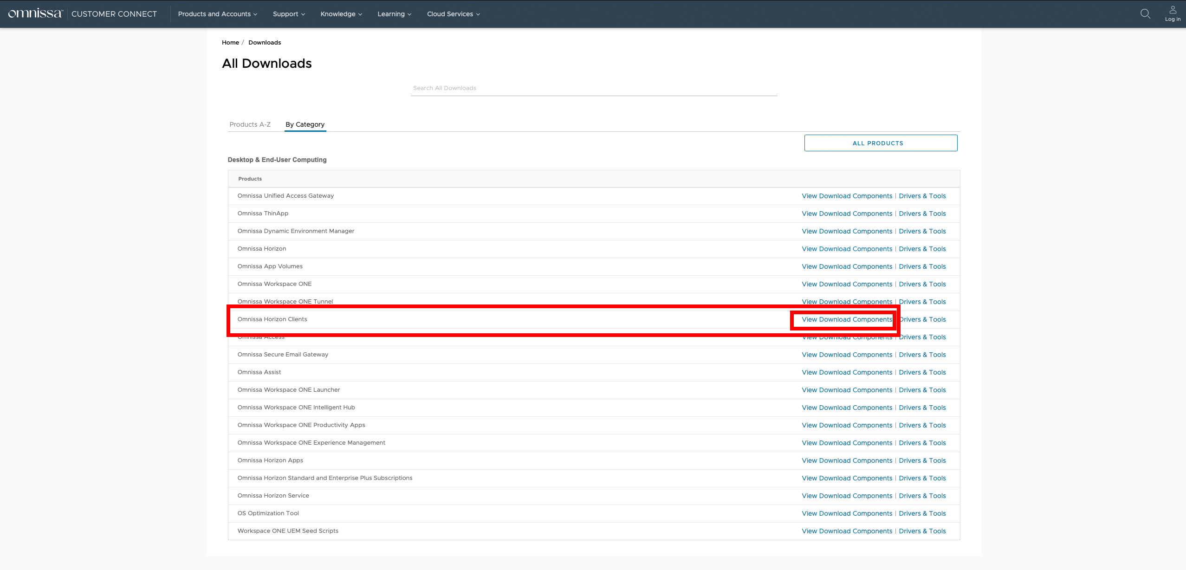Open the Learning menu
Screen dimensions: 1186x570
[x=394, y=14]
